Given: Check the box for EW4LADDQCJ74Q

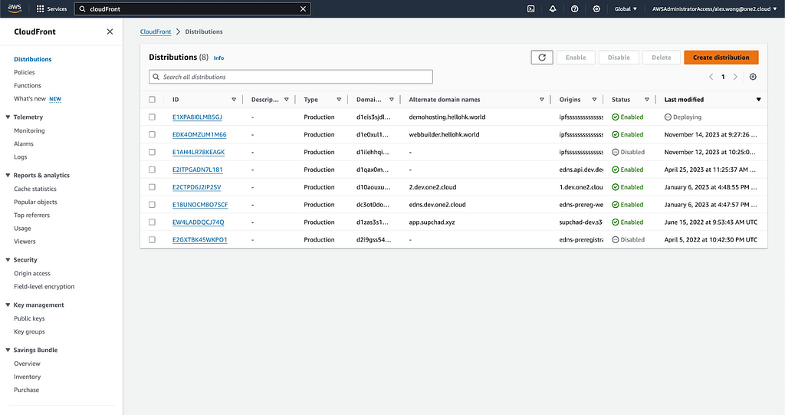Looking at the screenshot, I should (x=153, y=222).
